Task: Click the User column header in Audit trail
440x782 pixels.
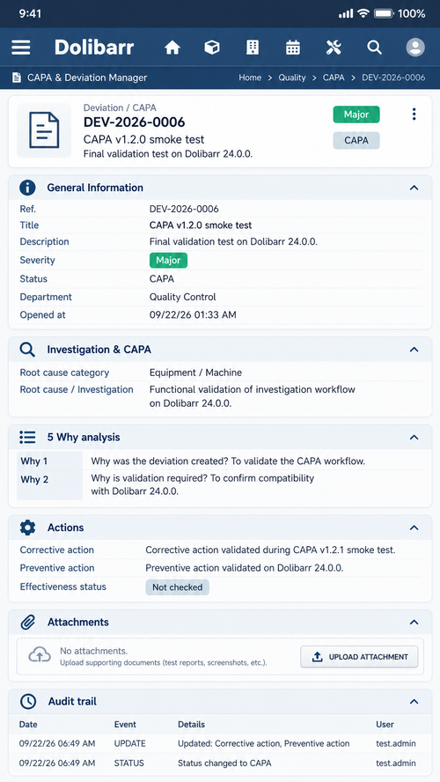Action: pos(385,725)
